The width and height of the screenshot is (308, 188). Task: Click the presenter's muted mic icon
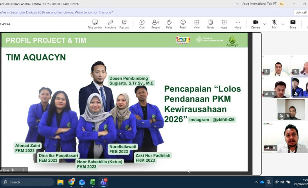pyautogui.click(x=13, y=170)
